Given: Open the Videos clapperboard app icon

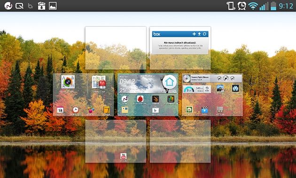Looking at the screenshot, I should click(205, 110).
